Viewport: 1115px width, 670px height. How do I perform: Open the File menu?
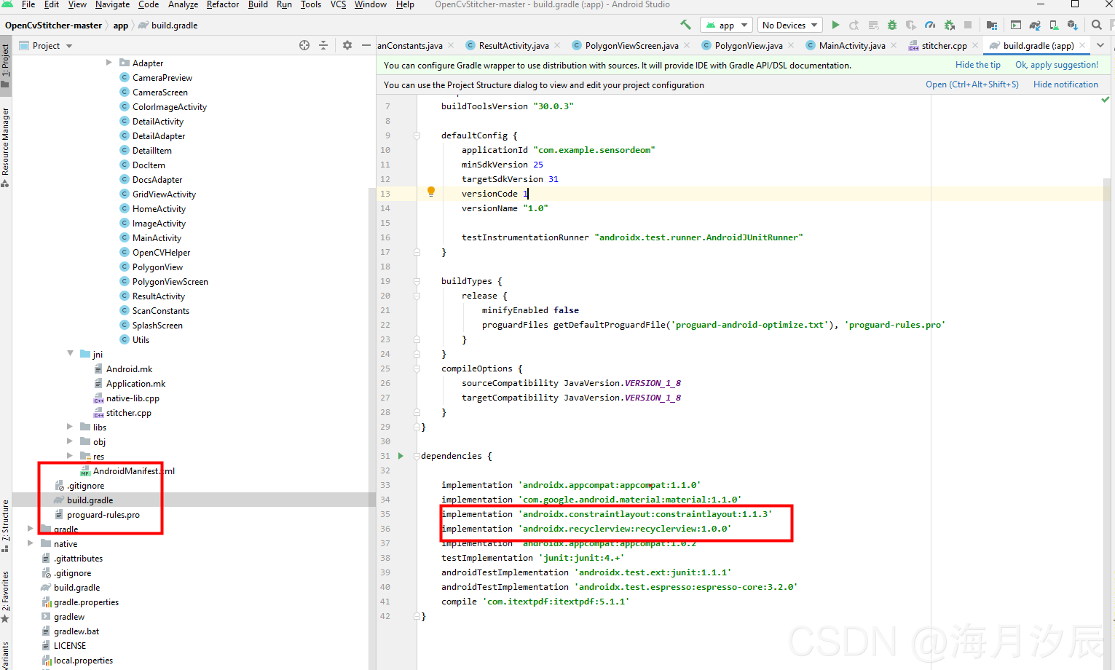pos(28,4)
